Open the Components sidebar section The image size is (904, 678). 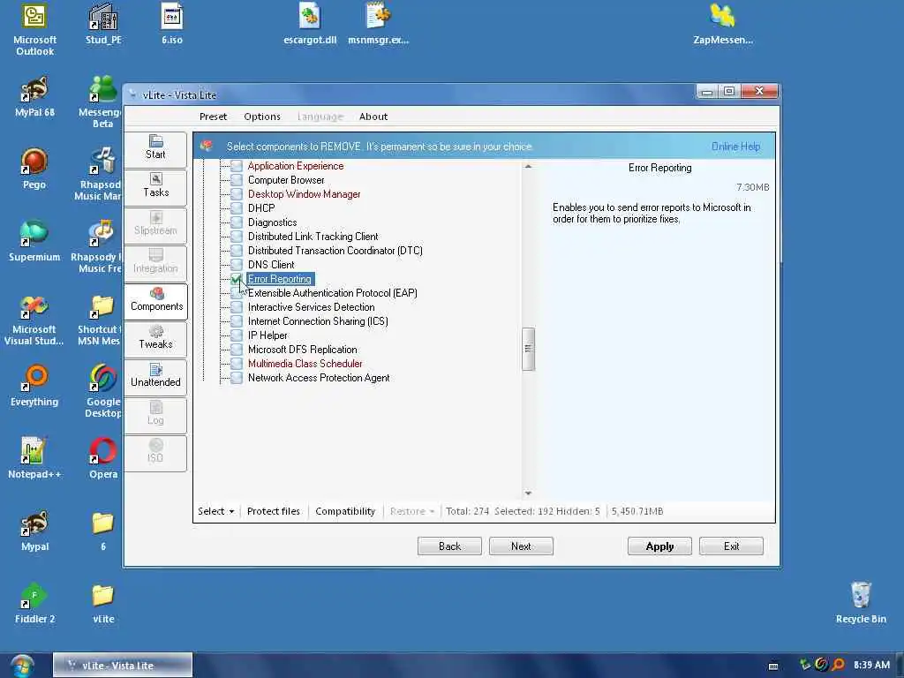(155, 300)
